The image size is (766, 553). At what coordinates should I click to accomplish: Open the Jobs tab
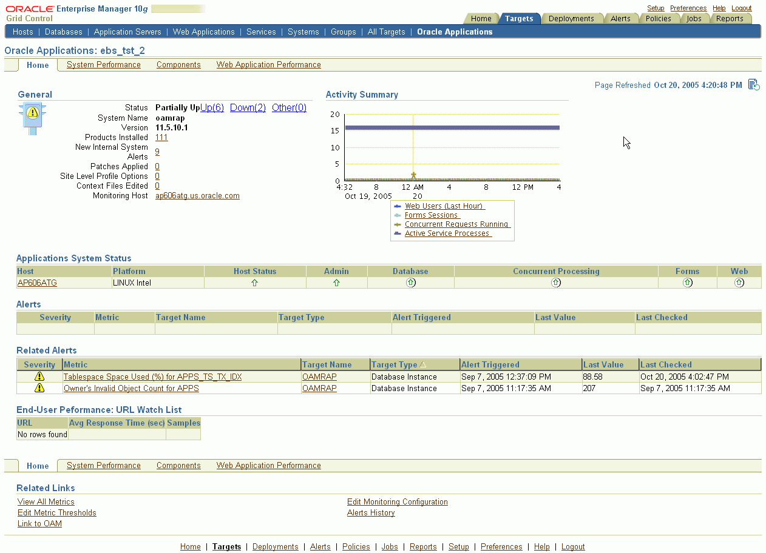(x=694, y=19)
